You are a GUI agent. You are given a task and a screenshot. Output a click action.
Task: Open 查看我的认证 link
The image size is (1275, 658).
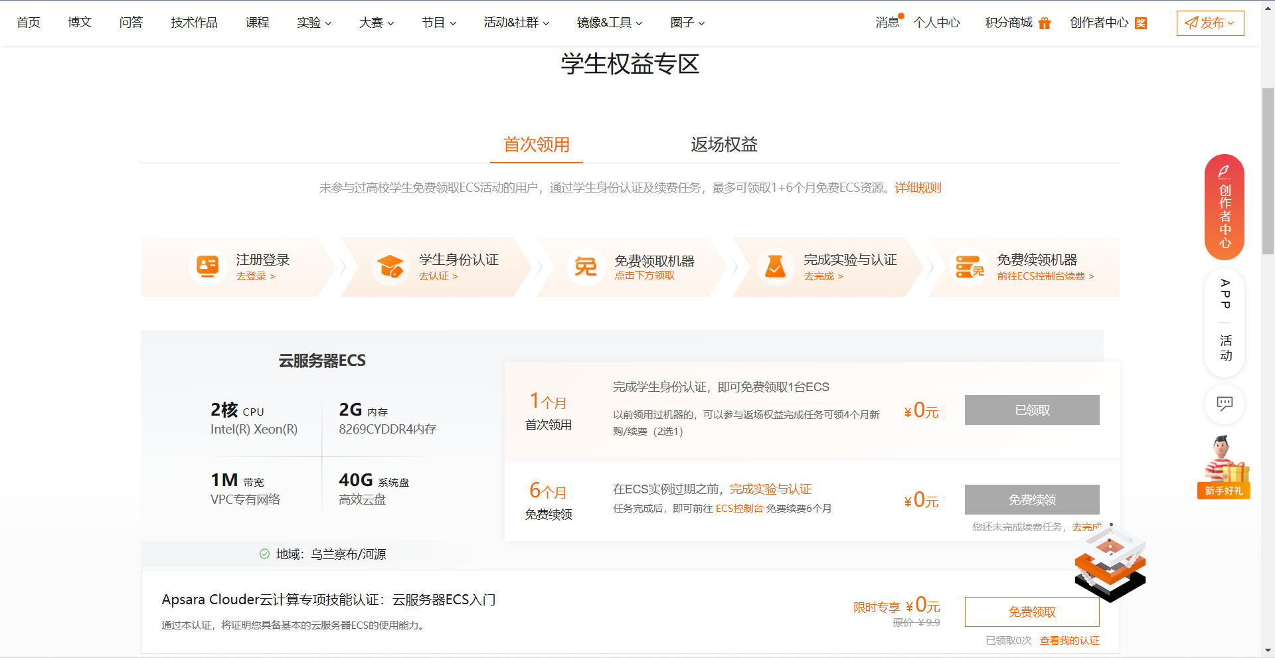click(x=1069, y=641)
